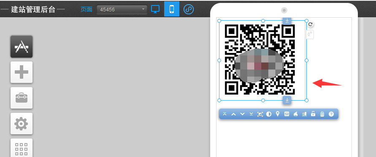Image resolution: width=376 pixels, height=157 pixels.
Task: Click the bottom download arrow handle below QR image
Action: coord(287,100)
